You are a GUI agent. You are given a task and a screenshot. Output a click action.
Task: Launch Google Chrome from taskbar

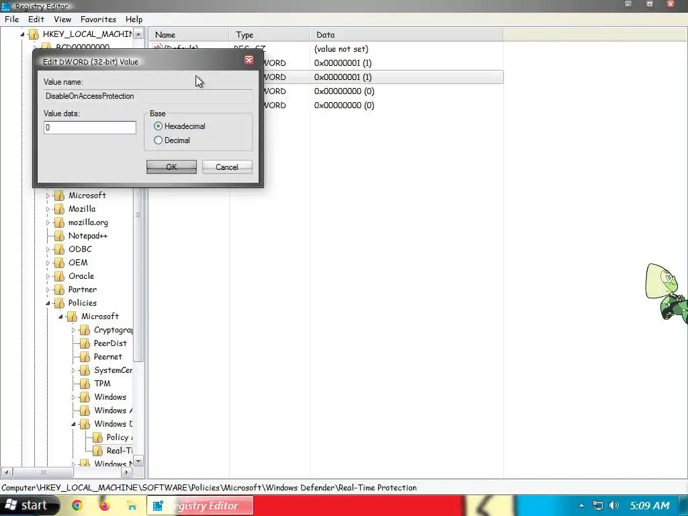[x=77, y=505]
